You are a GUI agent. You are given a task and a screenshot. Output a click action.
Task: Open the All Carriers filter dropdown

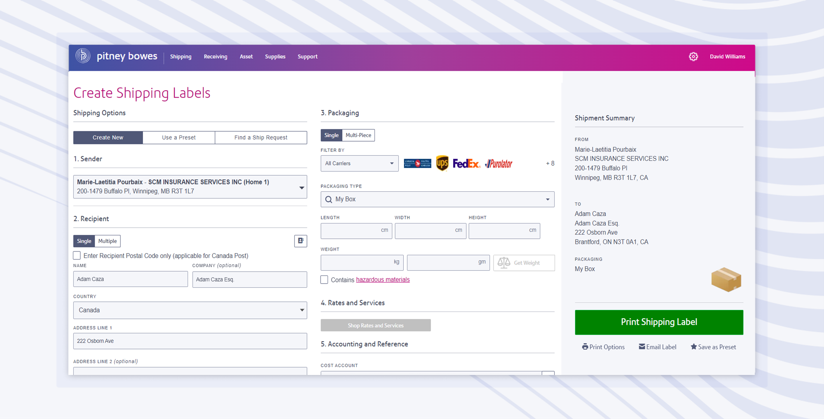(x=359, y=163)
